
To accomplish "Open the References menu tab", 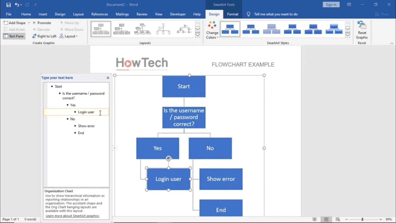I will [x=100, y=14].
